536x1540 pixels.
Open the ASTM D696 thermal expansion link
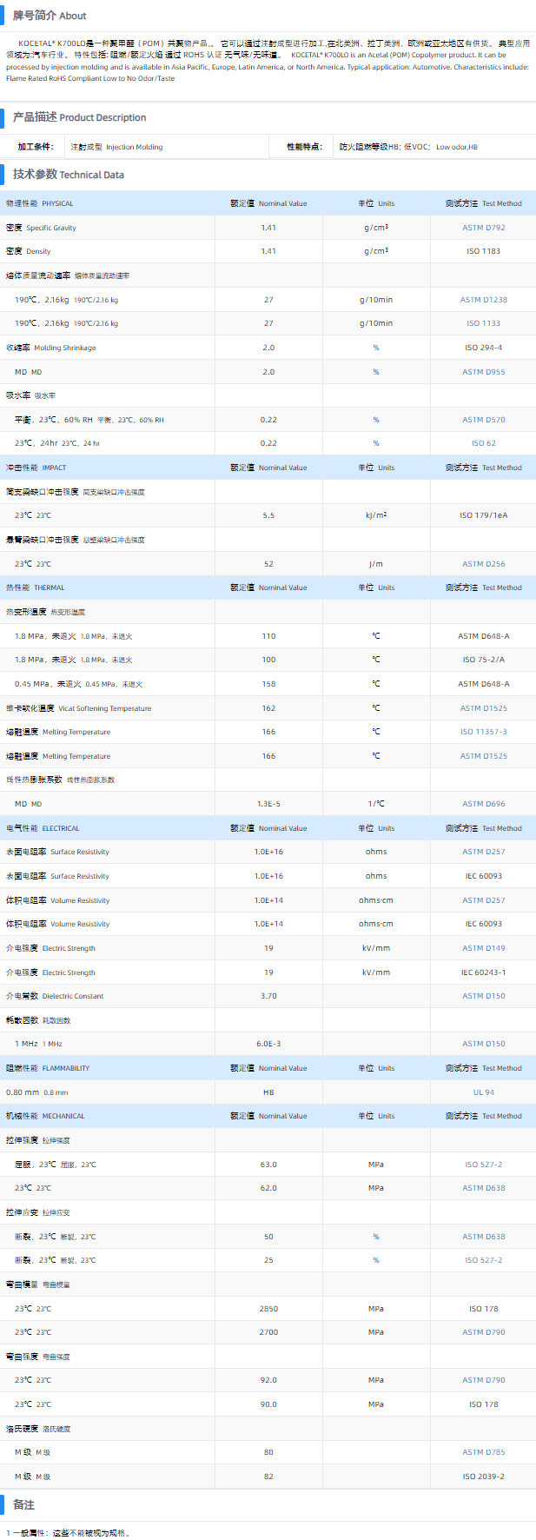click(x=483, y=804)
